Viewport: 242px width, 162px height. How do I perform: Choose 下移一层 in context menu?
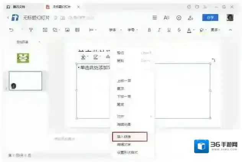(x=124, y=97)
